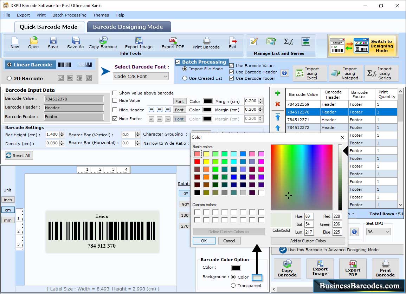The width and height of the screenshot is (406, 294).
Task: Click Cancel in Color dialog
Action: tap(229, 241)
